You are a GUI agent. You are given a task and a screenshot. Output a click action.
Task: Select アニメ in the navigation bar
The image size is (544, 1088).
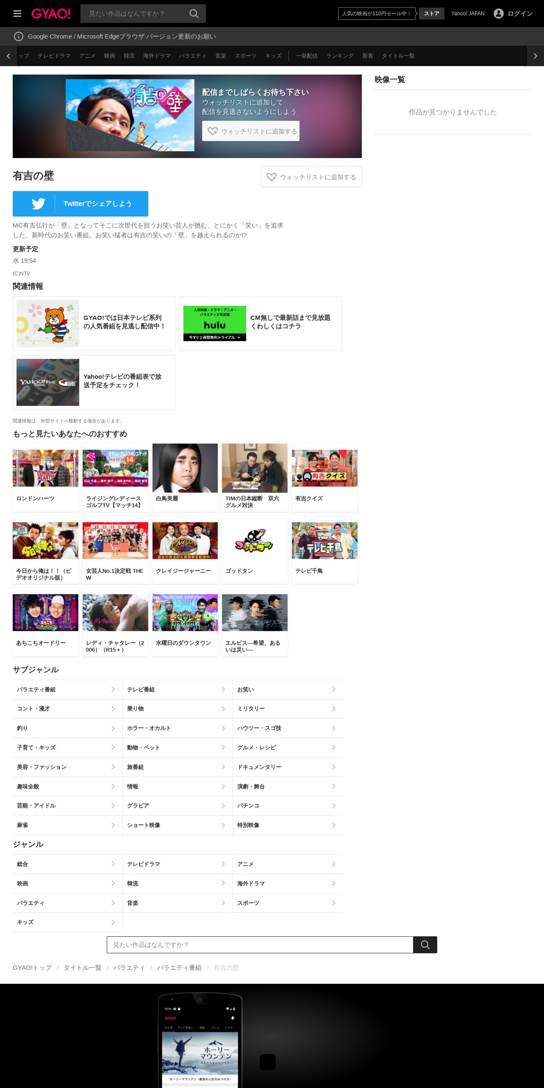click(x=87, y=56)
